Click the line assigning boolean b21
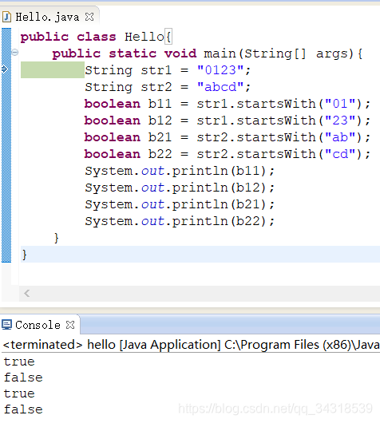Screen dimensions: 380x423 227,137
